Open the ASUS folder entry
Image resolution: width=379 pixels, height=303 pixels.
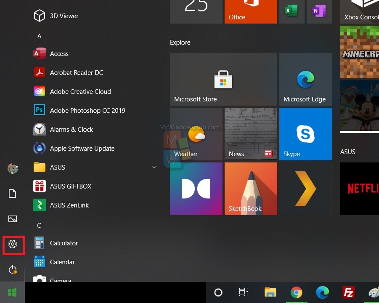click(95, 167)
